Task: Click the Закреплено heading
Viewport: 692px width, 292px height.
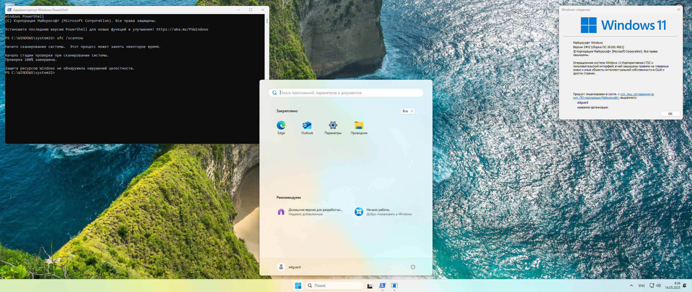Action: pyautogui.click(x=287, y=111)
